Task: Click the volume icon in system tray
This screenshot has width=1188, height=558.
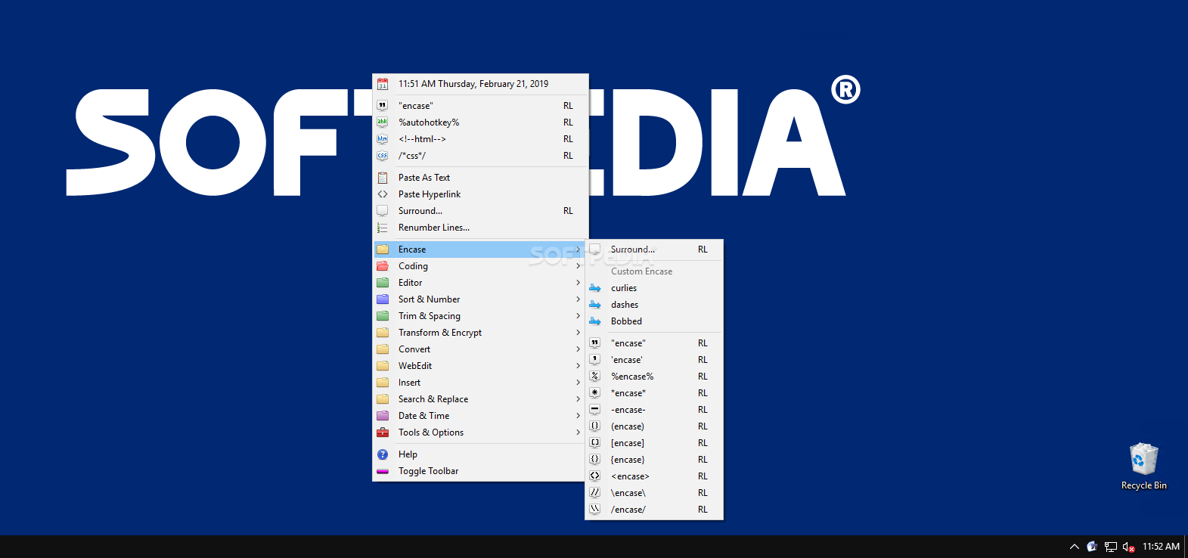Action: click(1129, 547)
